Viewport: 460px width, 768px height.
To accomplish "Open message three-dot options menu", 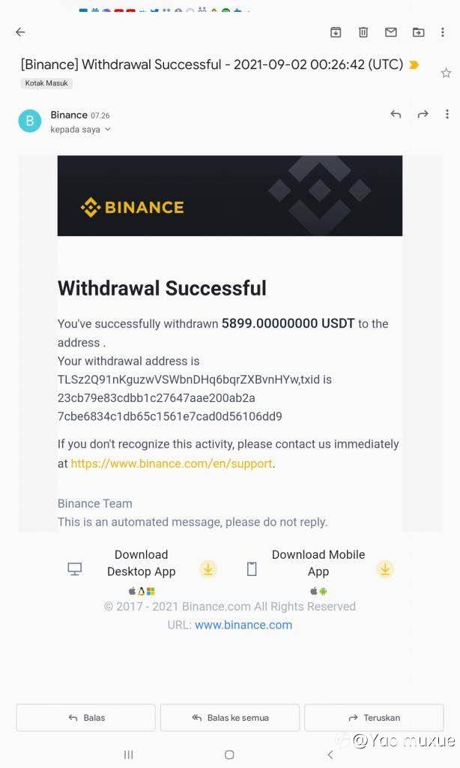I will click(x=447, y=114).
